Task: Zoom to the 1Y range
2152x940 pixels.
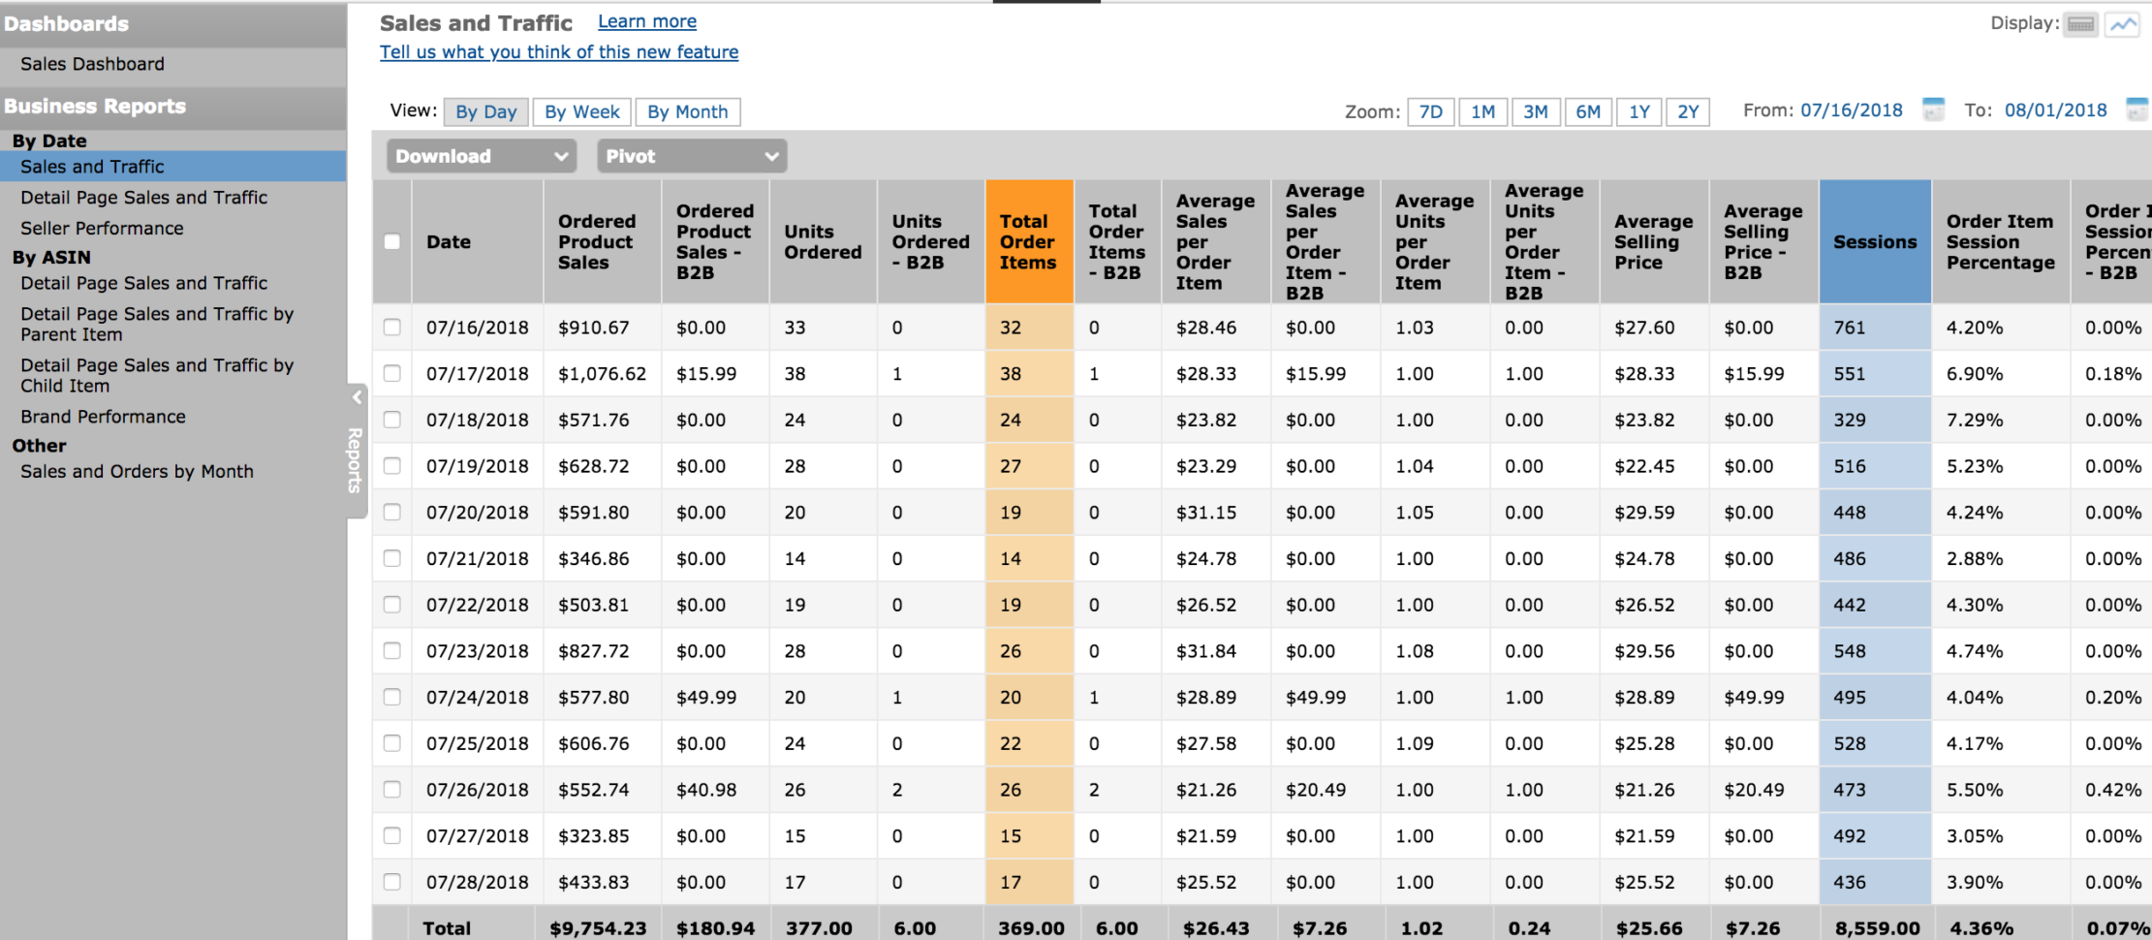Action: [x=1639, y=111]
